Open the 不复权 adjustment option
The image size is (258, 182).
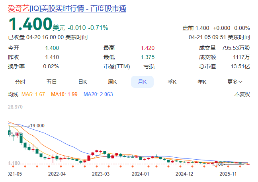(x=242, y=94)
